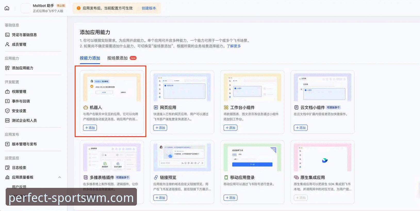Viewport: 420px width, 211px height.
Task: Click the 工作台小组件 widgets icon
Action: pyautogui.click(x=226, y=107)
